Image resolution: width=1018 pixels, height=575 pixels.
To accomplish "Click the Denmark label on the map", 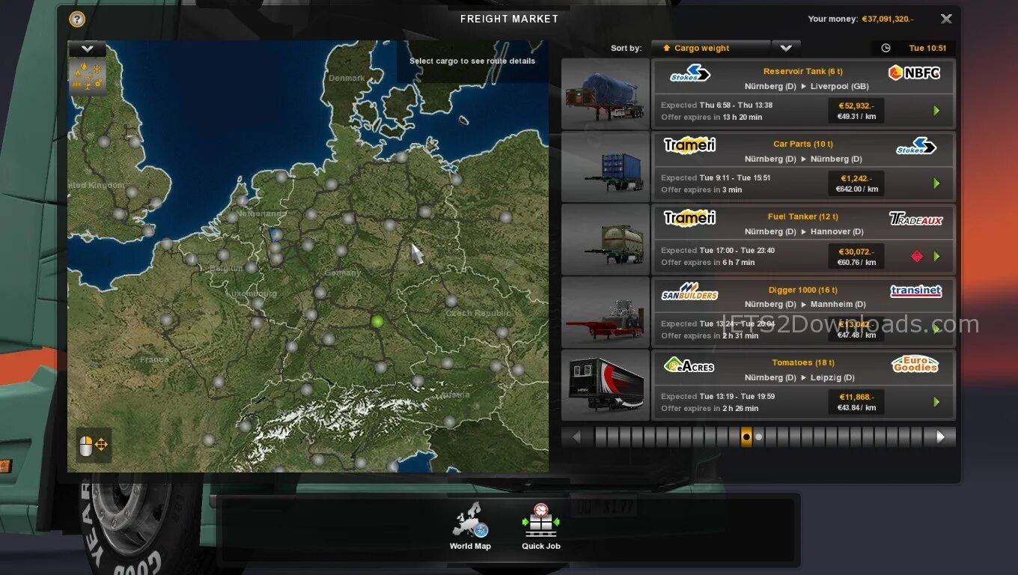I will [346, 78].
